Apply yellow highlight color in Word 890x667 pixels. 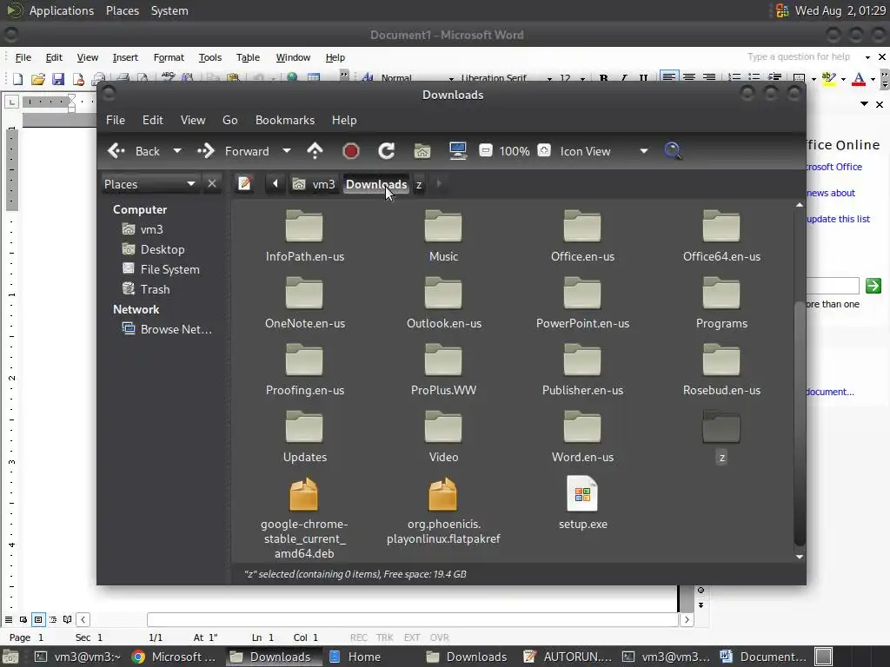[x=828, y=79]
